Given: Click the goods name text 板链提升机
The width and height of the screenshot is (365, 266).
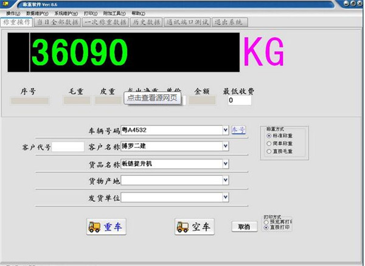Looking at the screenshot, I should [x=137, y=164].
